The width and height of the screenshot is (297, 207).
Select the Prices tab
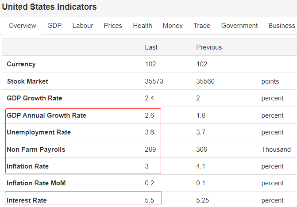click(x=113, y=26)
